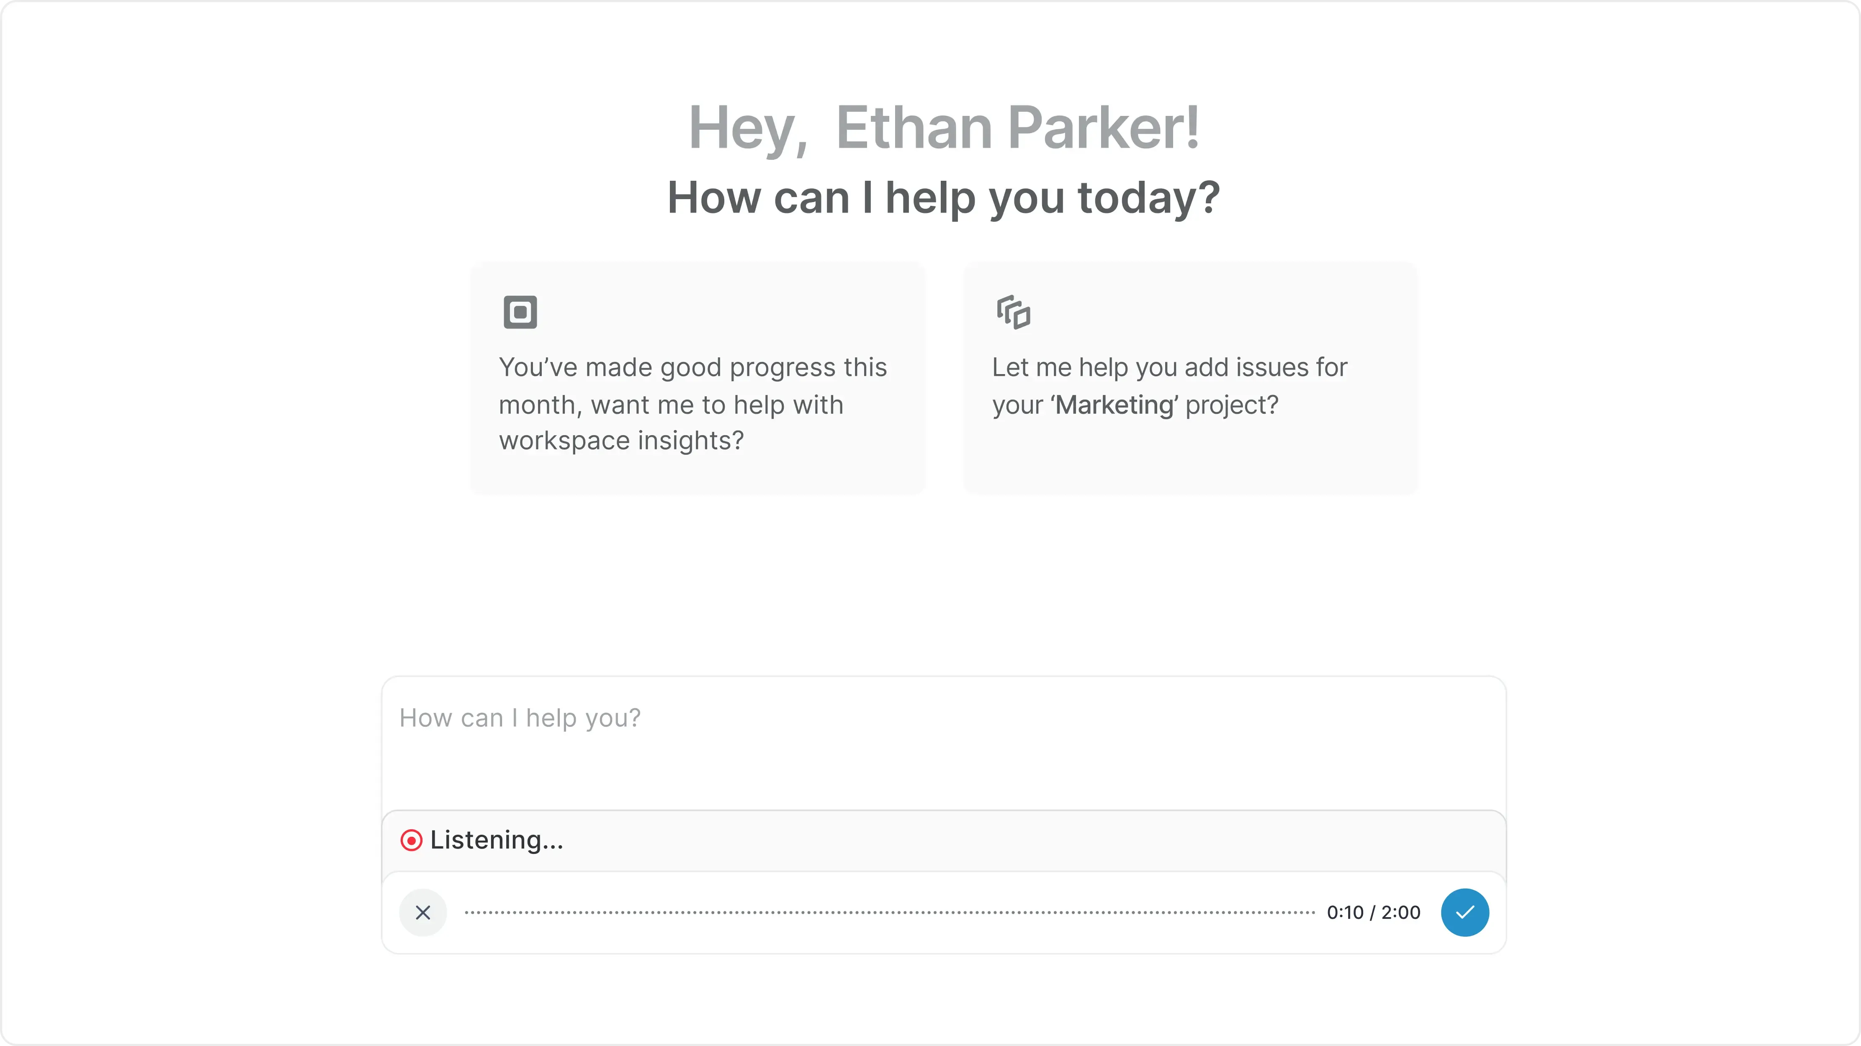The width and height of the screenshot is (1861, 1046).
Task: Click the square workspace insights icon
Action: coord(520,312)
